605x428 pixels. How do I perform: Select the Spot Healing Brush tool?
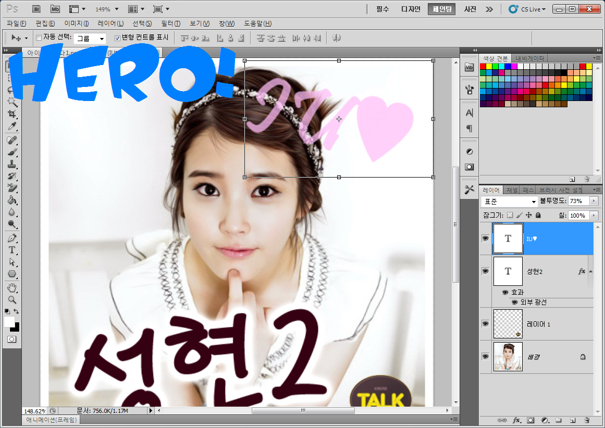[x=12, y=140]
